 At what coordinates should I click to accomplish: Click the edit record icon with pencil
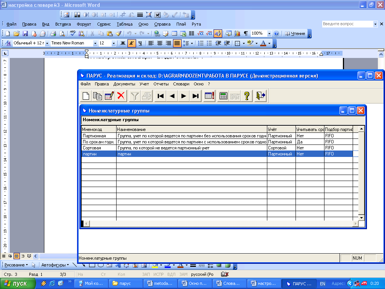click(x=109, y=96)
